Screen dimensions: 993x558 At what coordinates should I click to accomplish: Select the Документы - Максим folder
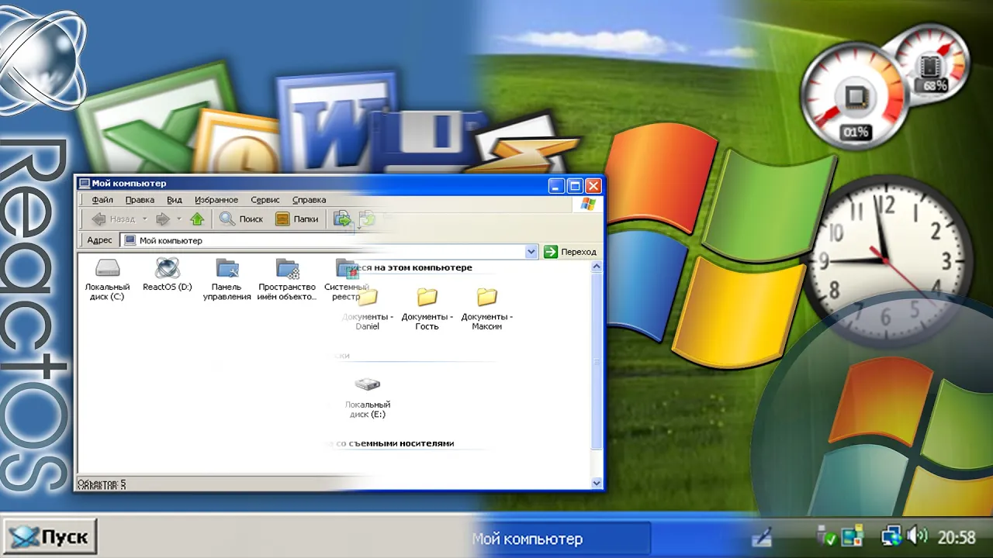pyautogui.click(x=486, y=309)
